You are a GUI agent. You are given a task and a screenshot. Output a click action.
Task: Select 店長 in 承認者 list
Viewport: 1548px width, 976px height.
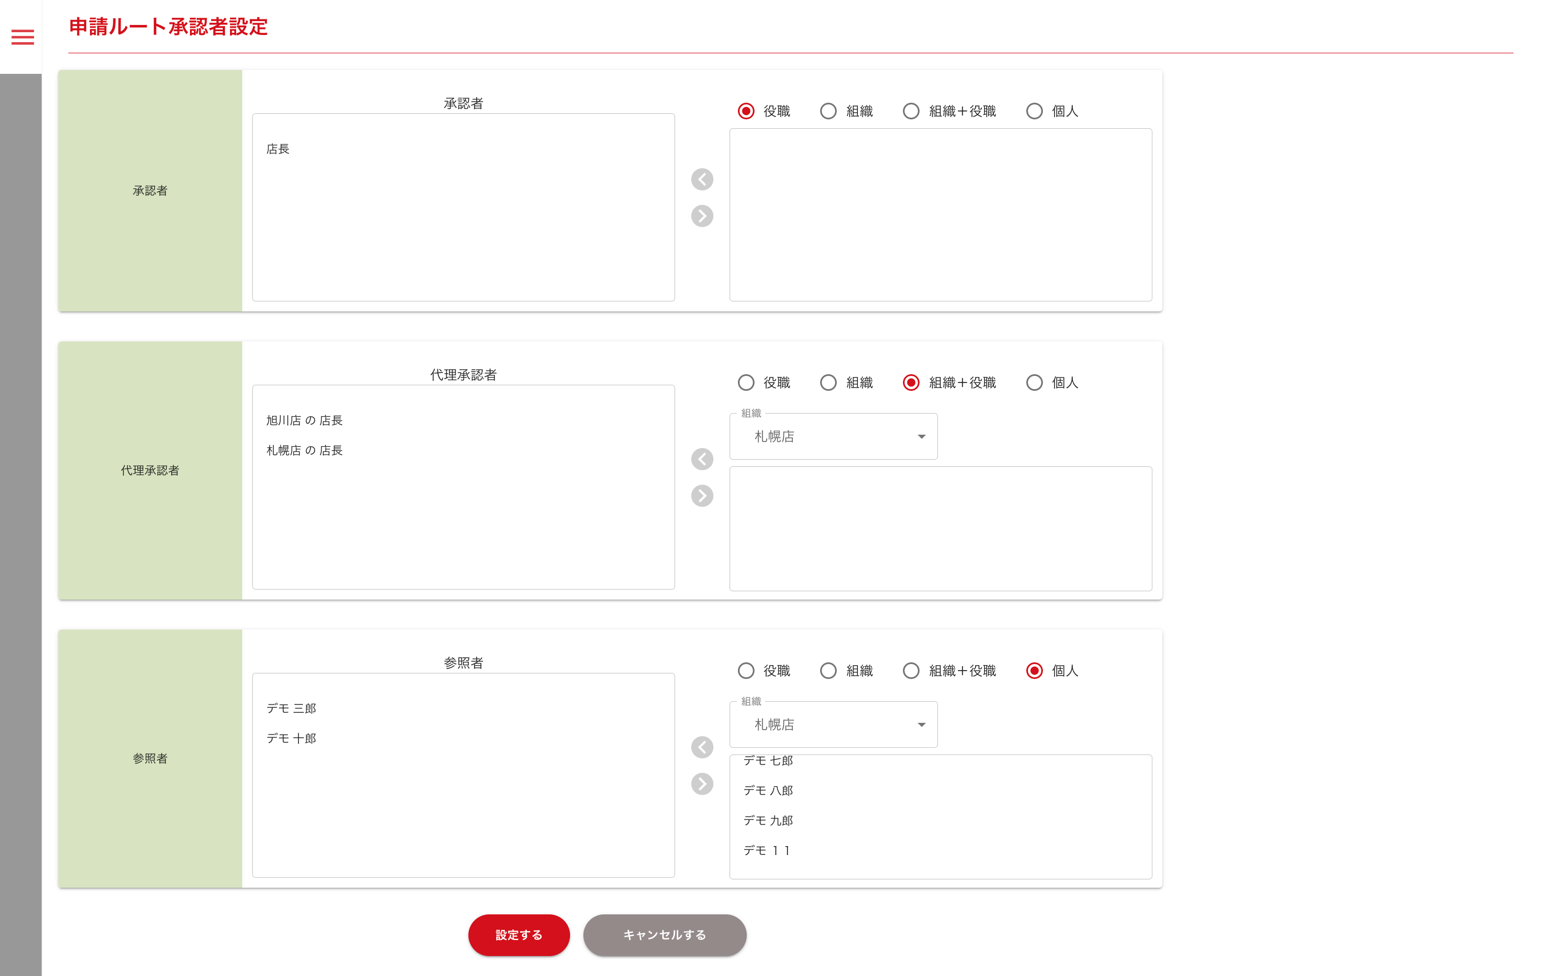278,149
